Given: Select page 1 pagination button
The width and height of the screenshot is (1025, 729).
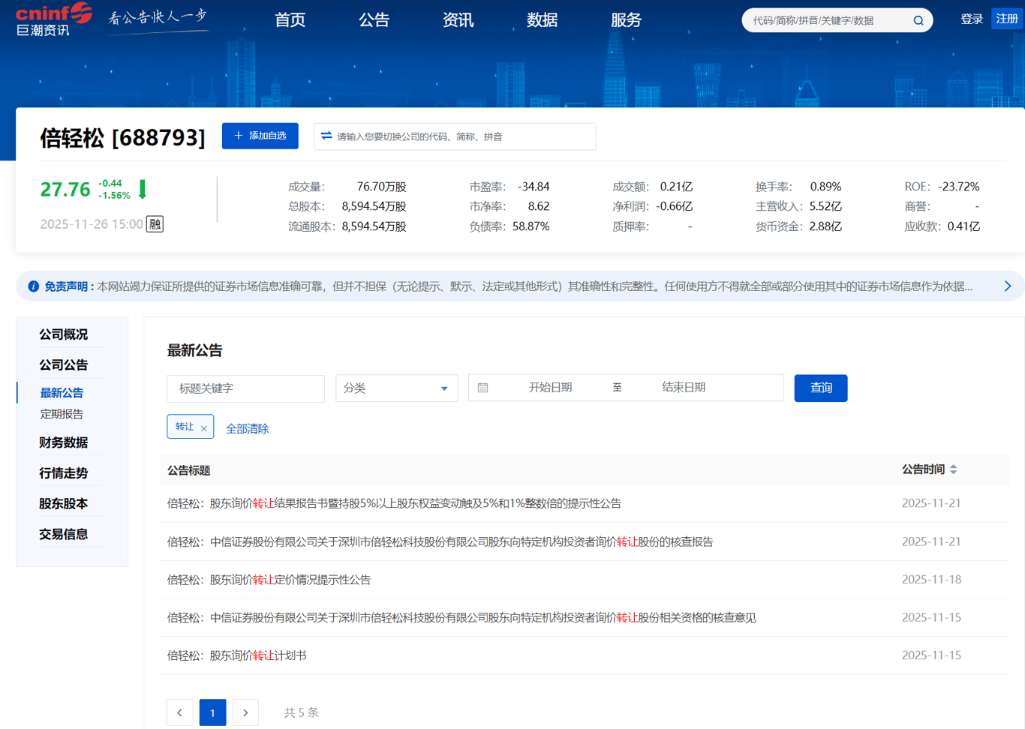Looking at the screenshot, I should click(213, 712).
